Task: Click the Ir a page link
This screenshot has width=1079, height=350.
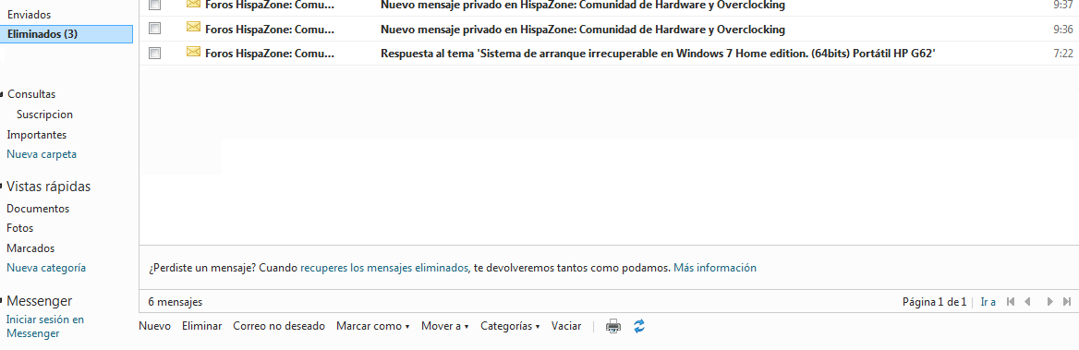Action: click(988, 302)
